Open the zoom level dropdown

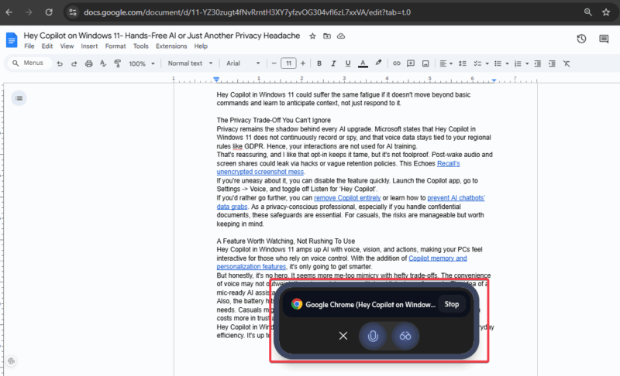[x=141, y=63]
